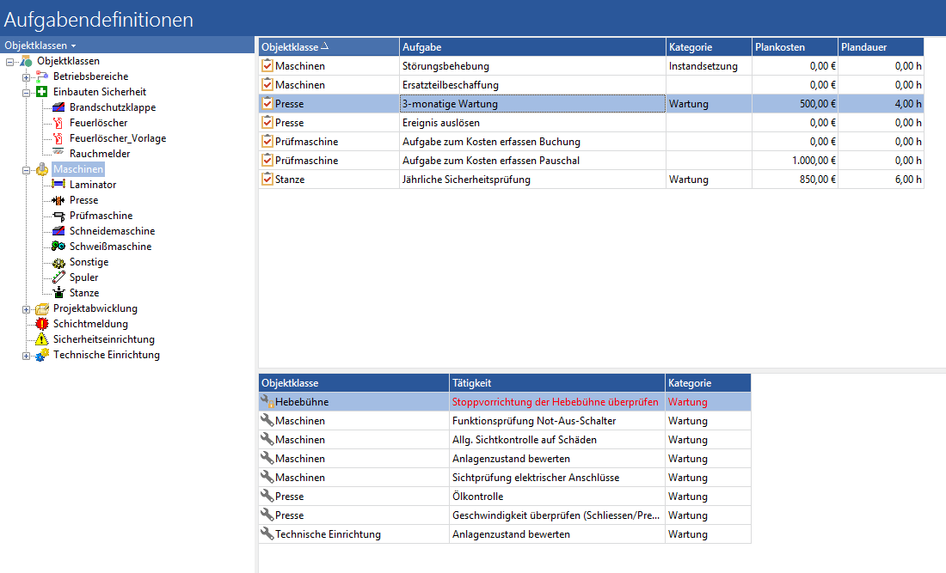The height and width of the screenshot is (573, 946).
Task: Toggle Kosten erfassen Buchung task checkmark
Action: [x=267, y=142]
